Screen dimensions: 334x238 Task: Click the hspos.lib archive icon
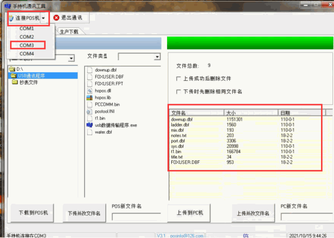click(89, 97)
